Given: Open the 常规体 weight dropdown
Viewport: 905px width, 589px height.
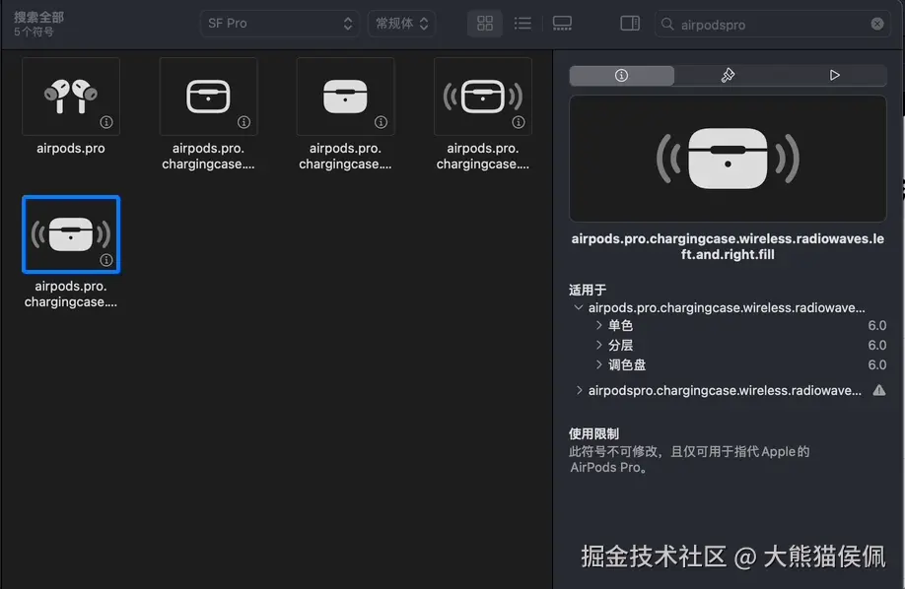Looking at the screenshot, I should 401,24.
